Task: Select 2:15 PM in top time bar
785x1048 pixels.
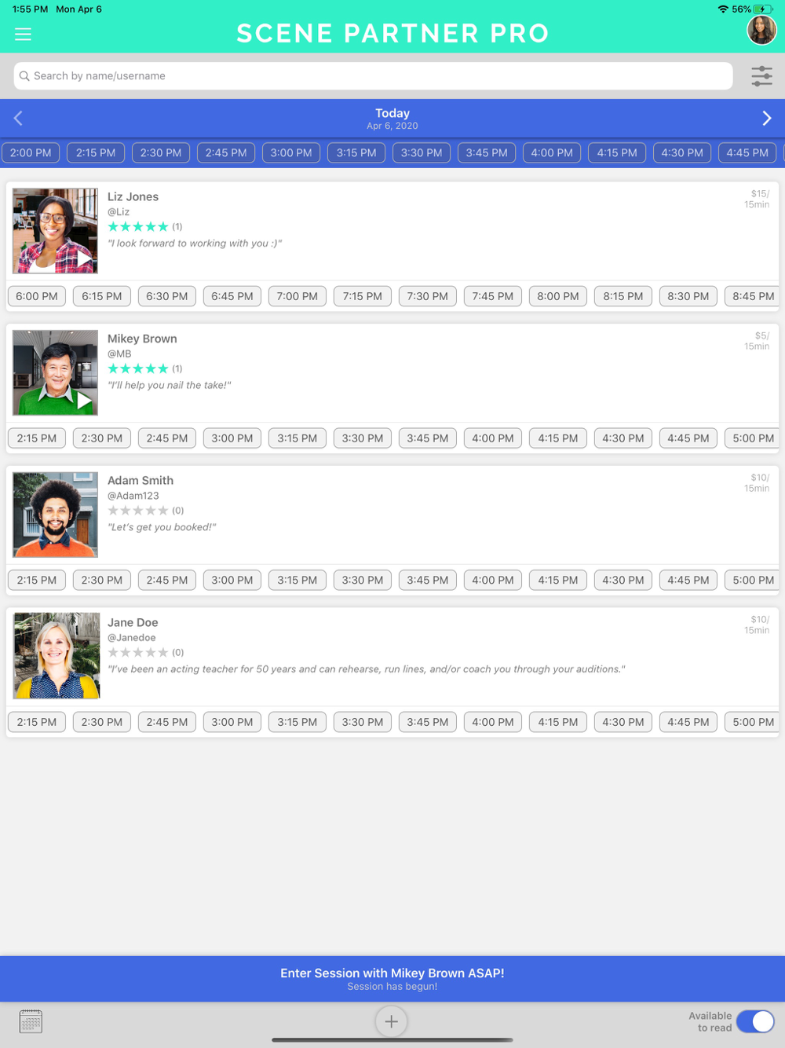Action: point(96,152)
